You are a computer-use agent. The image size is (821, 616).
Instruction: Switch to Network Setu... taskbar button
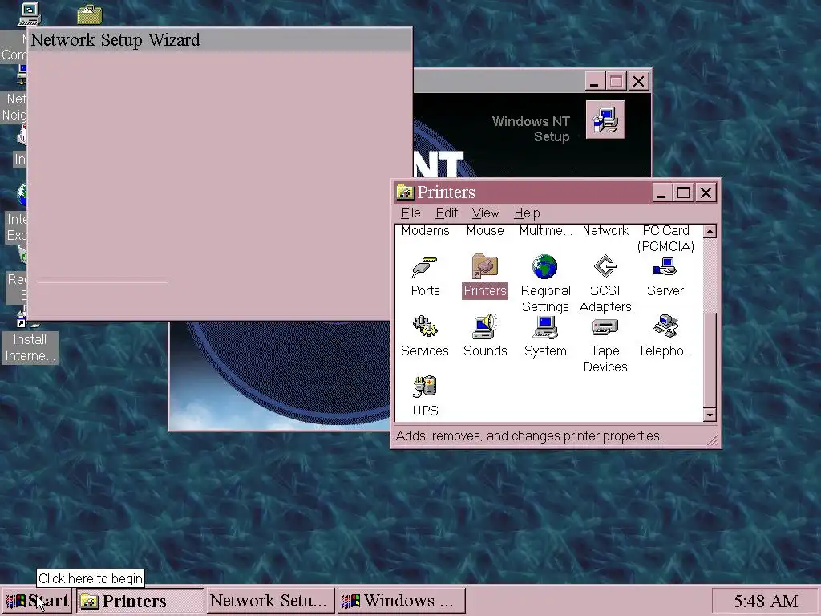click(x=270, y=600)
